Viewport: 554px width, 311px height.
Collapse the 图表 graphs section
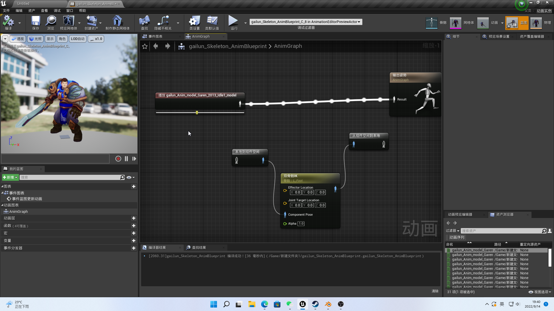tap(2, 187)
